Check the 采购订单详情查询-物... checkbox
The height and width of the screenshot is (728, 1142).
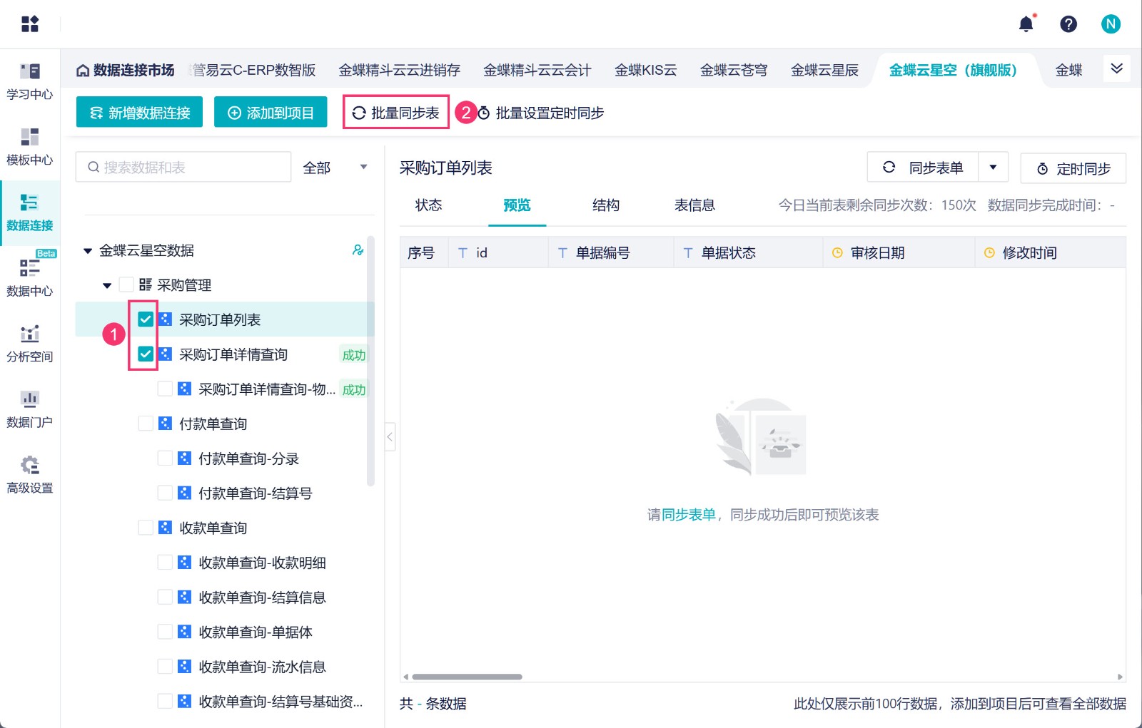165,389
